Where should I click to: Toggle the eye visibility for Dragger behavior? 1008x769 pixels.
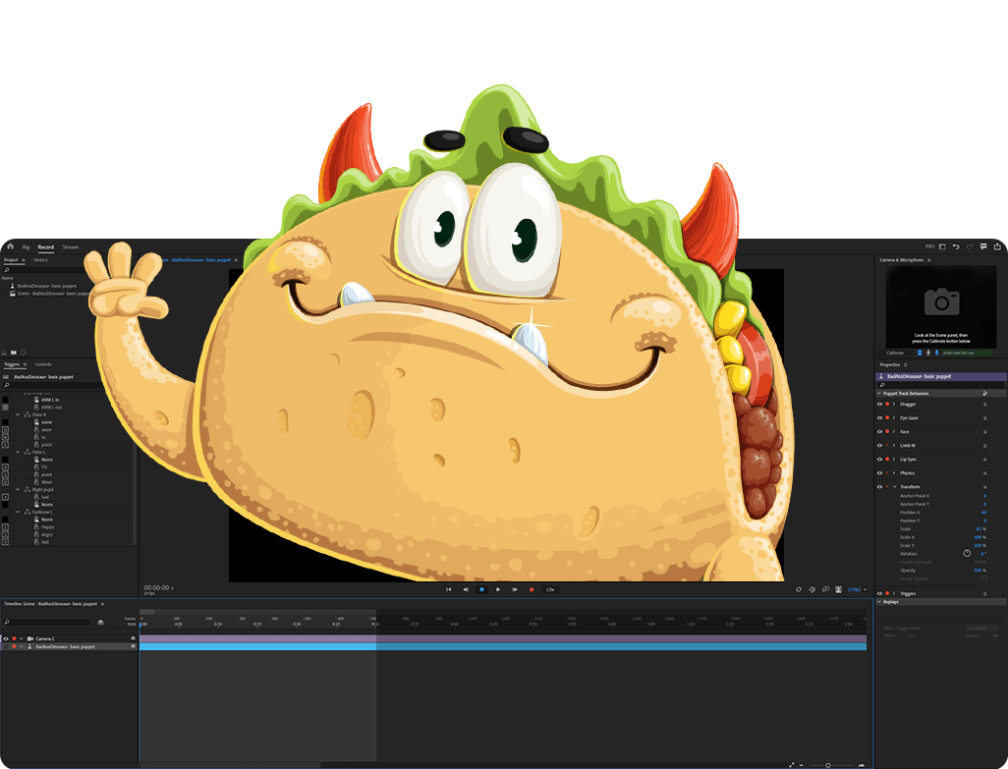[x=879, y=404]
